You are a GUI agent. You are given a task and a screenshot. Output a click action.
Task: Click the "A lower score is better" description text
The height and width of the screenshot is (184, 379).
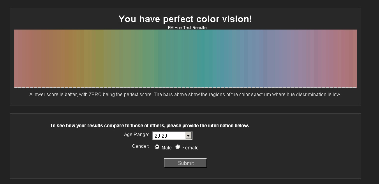[x=185, y=95]
